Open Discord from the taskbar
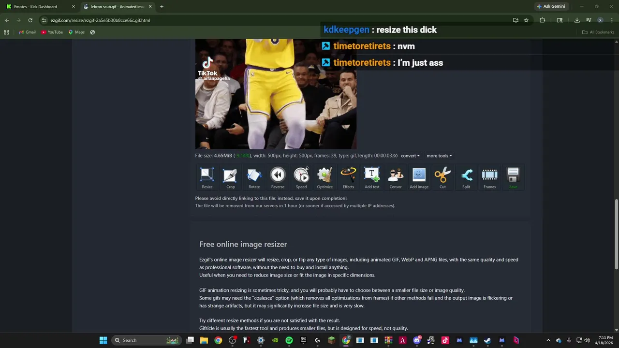Screen dimensions: 619x348 point(417,340)
